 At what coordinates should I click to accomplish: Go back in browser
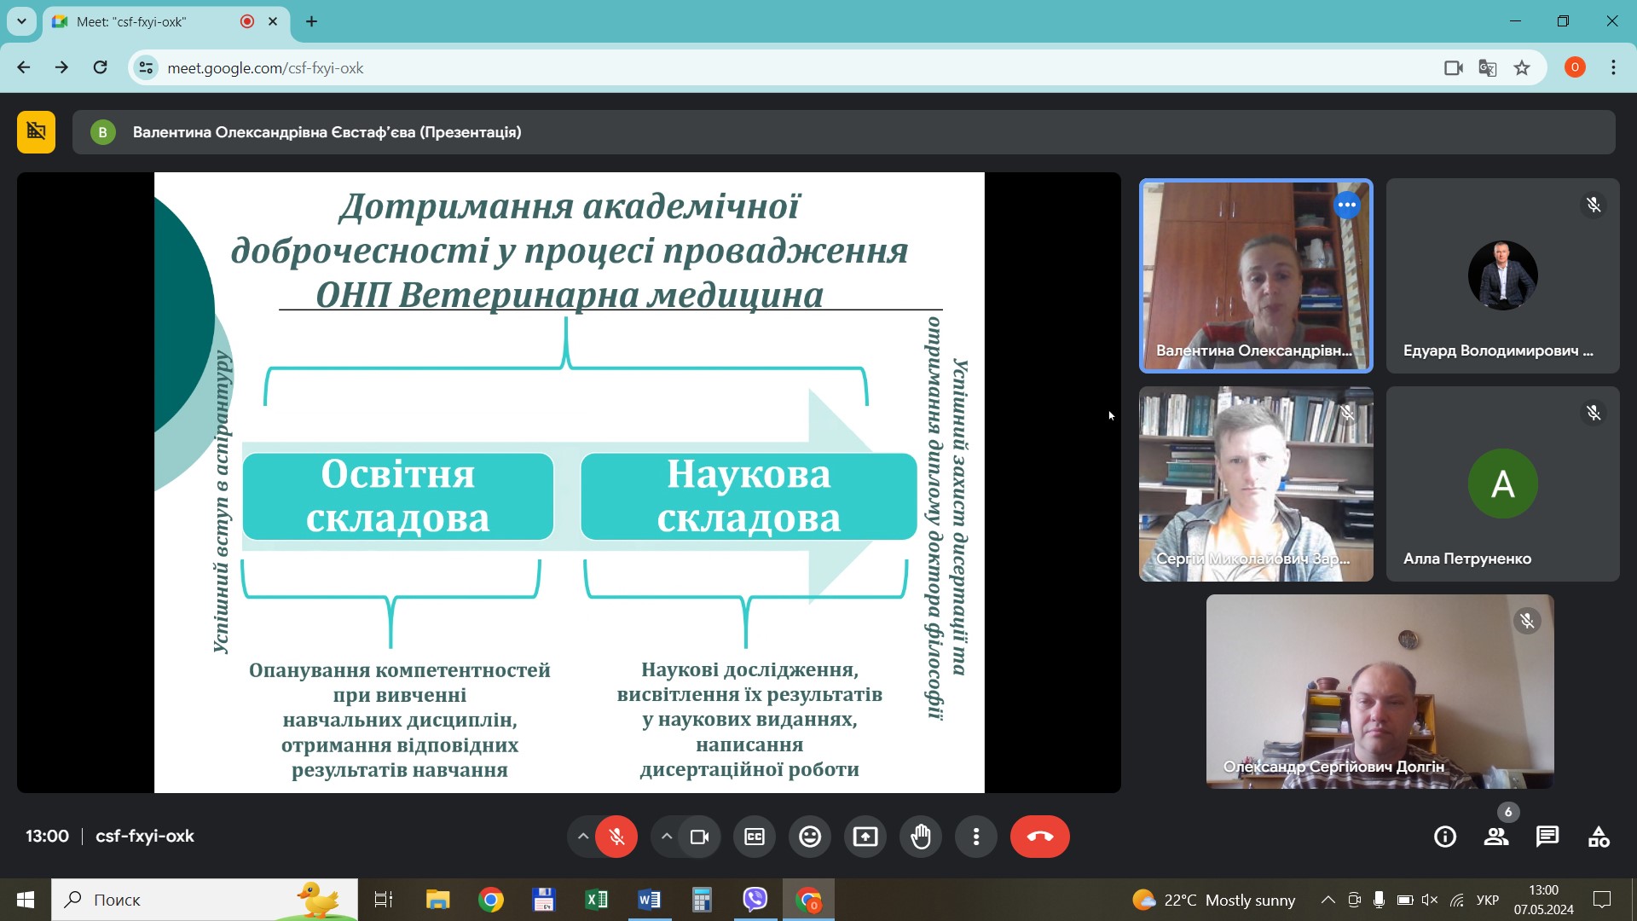[24, 67]
